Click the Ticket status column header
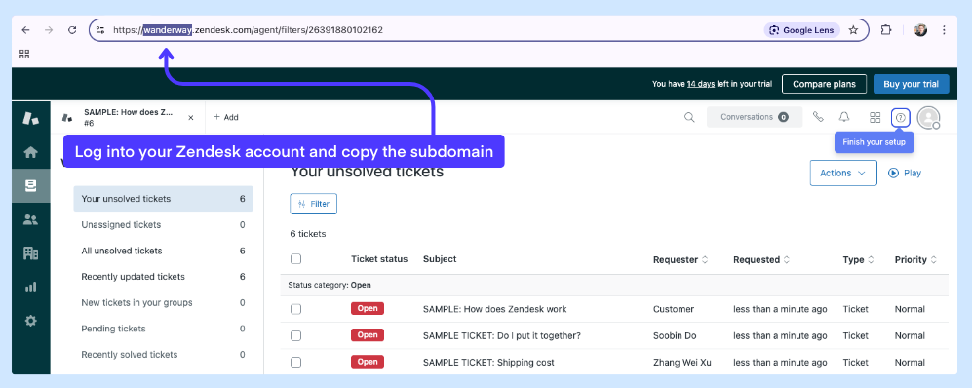 point(379,259)
